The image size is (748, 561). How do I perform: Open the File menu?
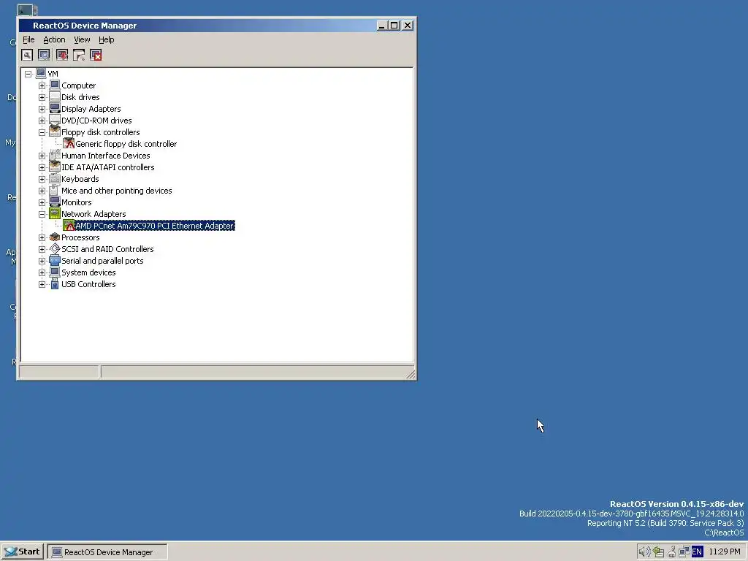pos(28,39)
